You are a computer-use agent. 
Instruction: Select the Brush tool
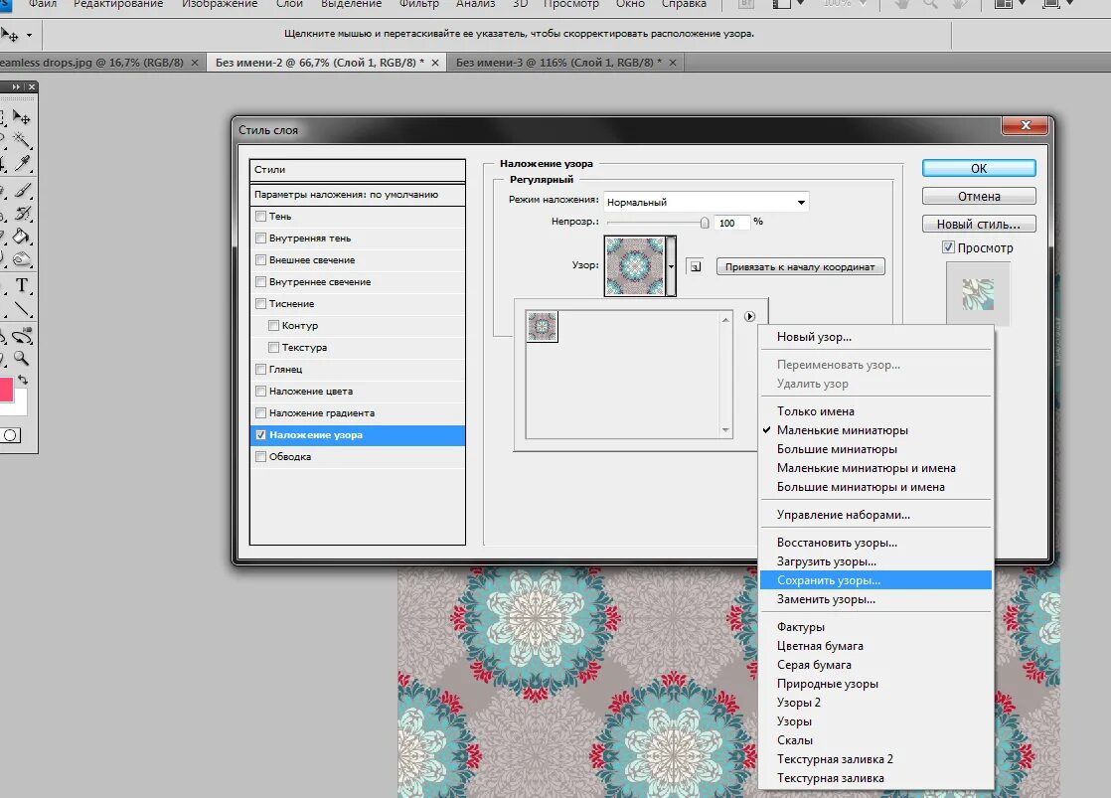(22, 190)
